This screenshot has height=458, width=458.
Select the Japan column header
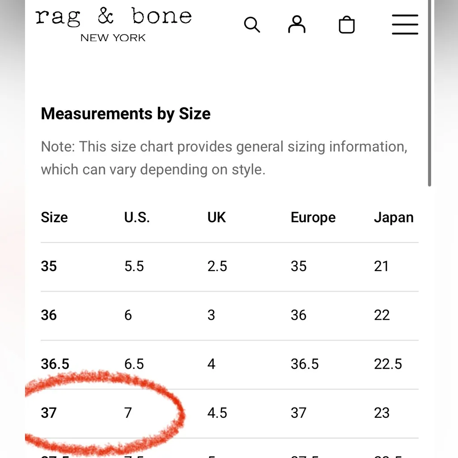[394, 218]
